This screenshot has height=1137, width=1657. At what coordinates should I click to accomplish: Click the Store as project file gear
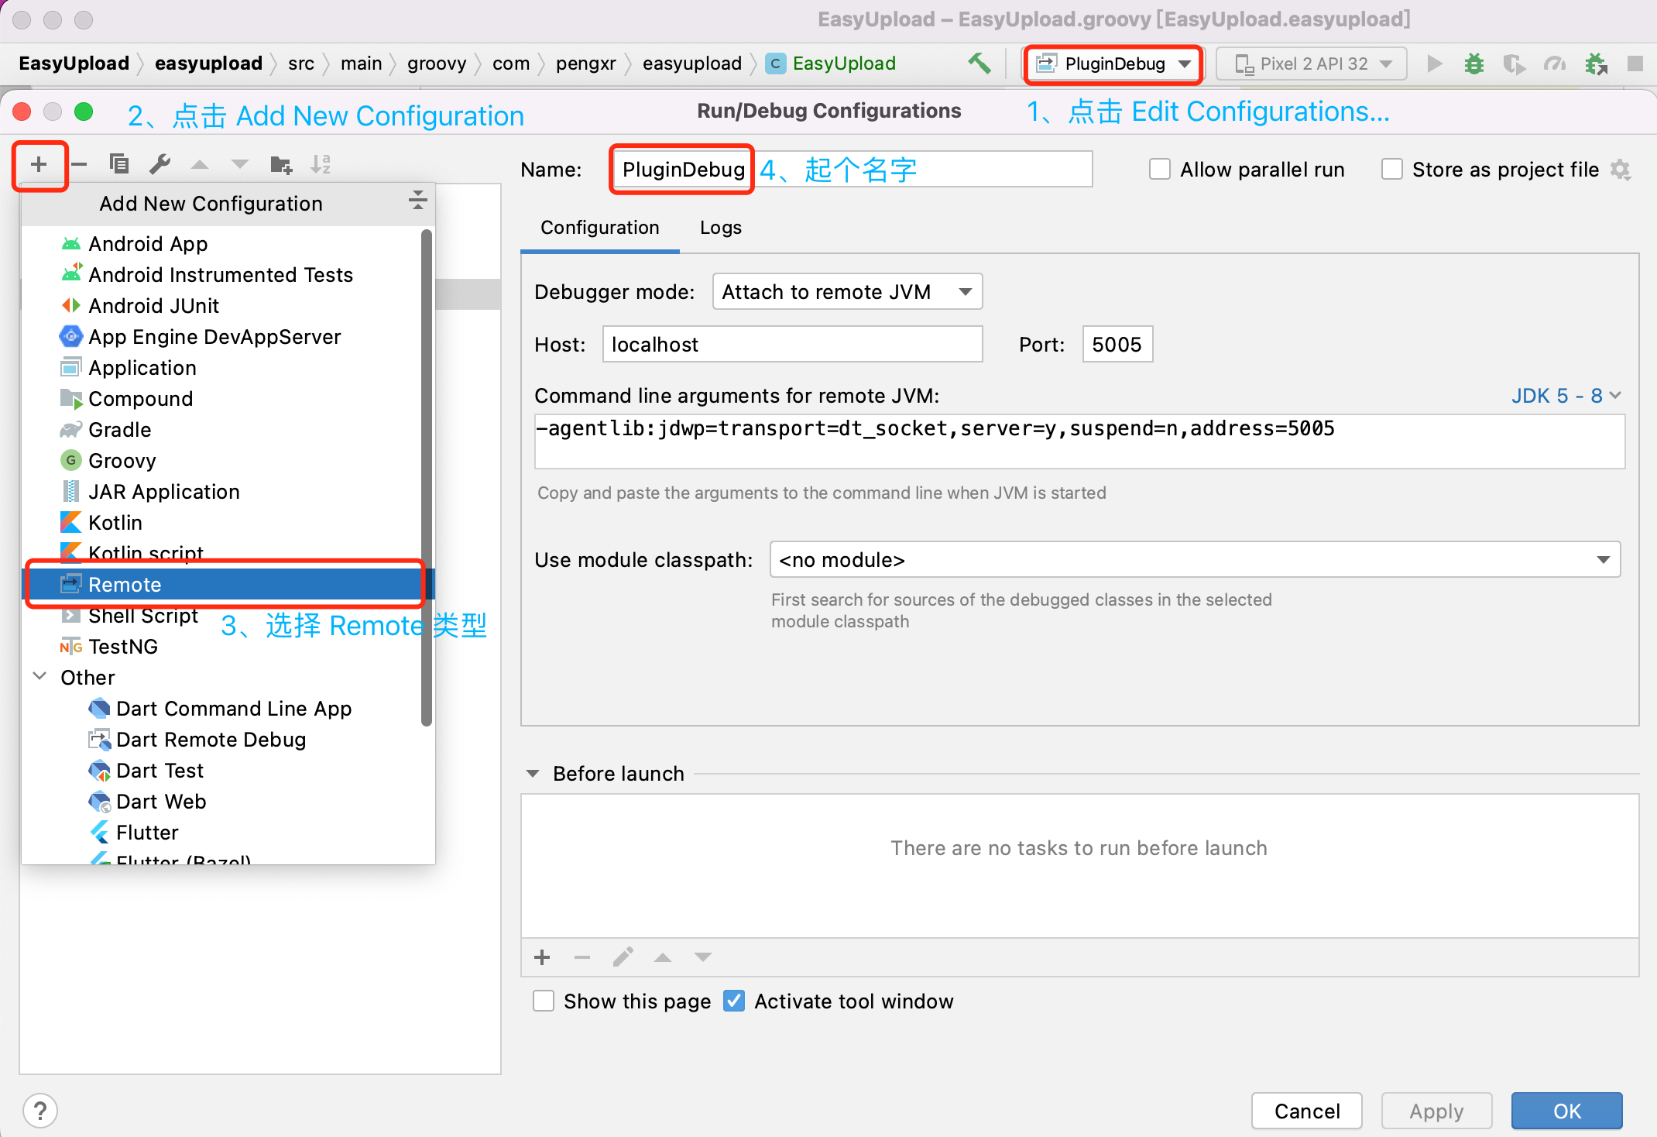(1620, 170)
